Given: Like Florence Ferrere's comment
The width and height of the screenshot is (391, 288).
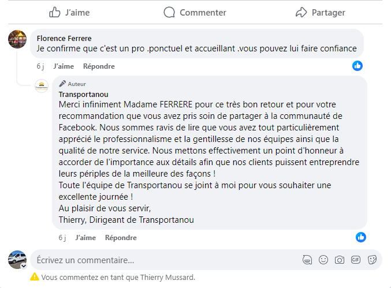Looking at the screenshot, I should tap(63, 66).
